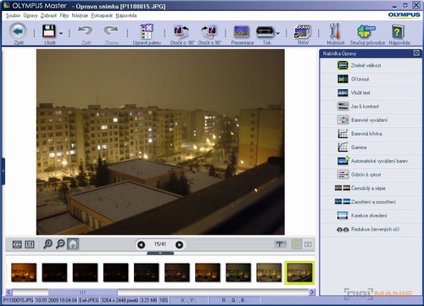This screenshot has height=306, width=424.
Task: Open Barevná křivka tool
Action: pyautogui.click(x=371, y=134)
